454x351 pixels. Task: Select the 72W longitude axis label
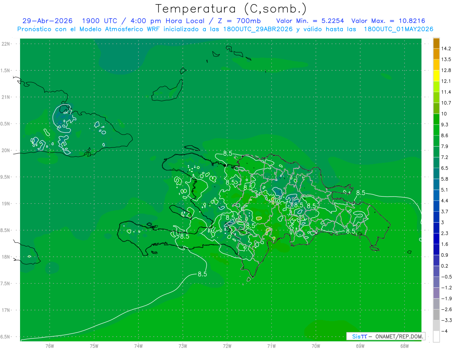pyautogui.click(x=227, y=346)
